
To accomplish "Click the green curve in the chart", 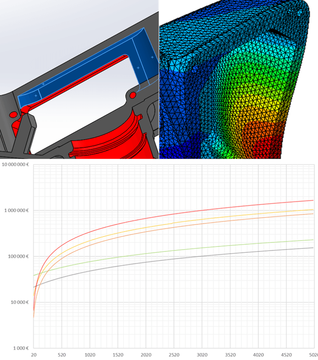I will pos(173,251).
